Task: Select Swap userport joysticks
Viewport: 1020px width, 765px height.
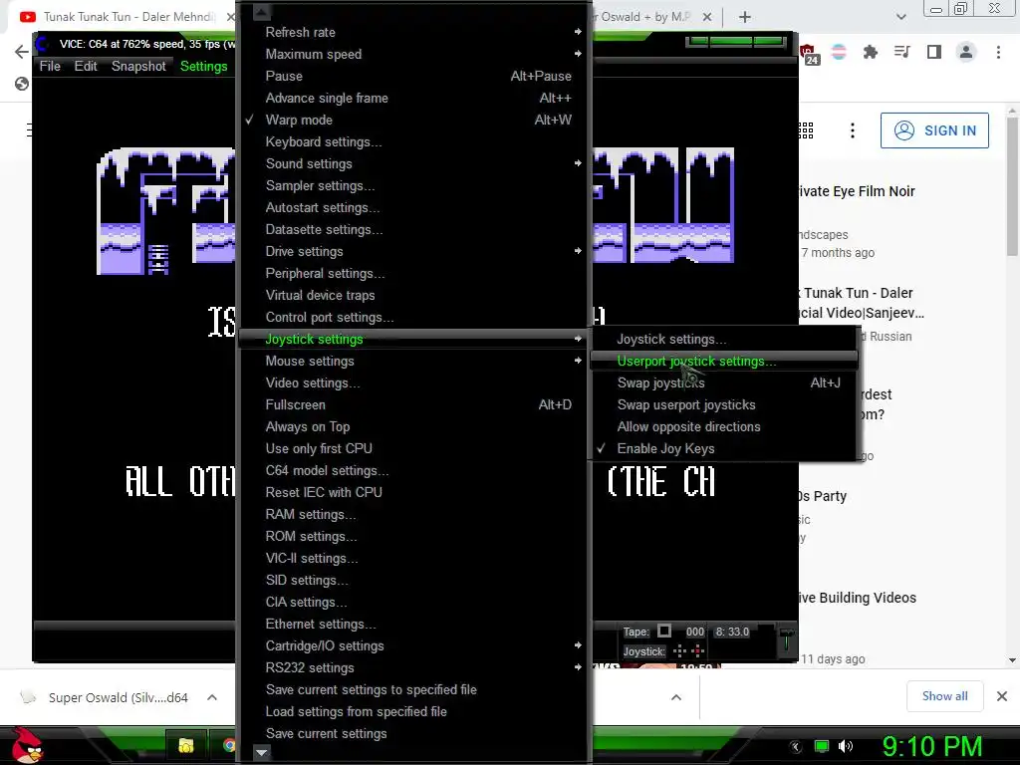Action: point(723,404)
